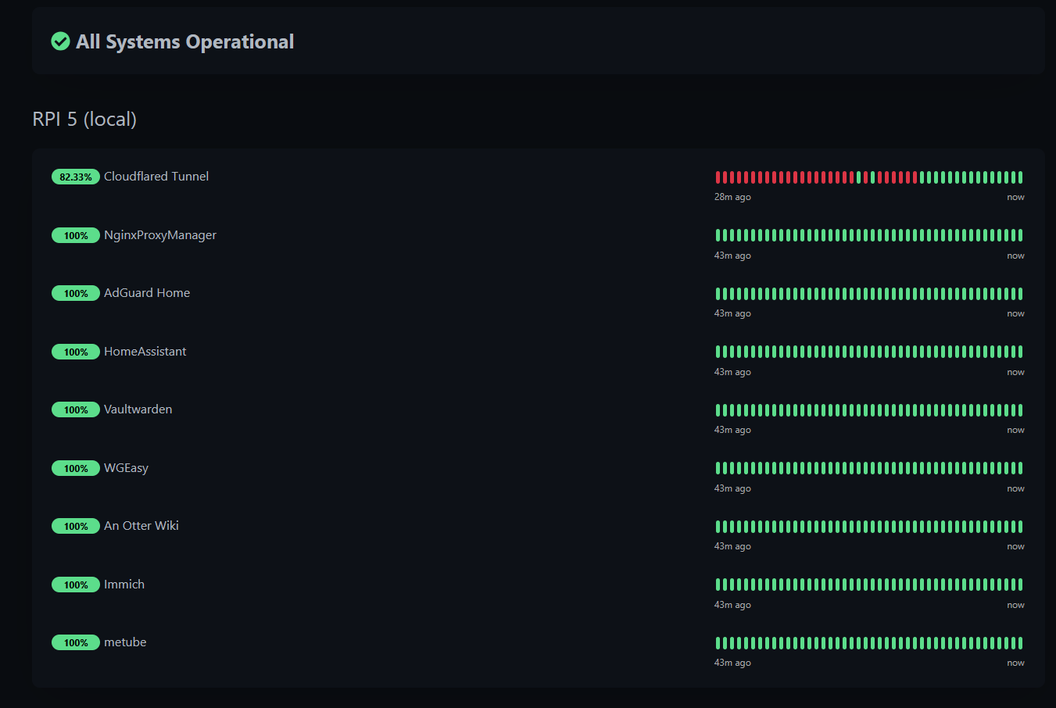Screen dimensions: 1056x708
Task: Select the NginxProxyManager monitor name
Action: tap(160, 235)
